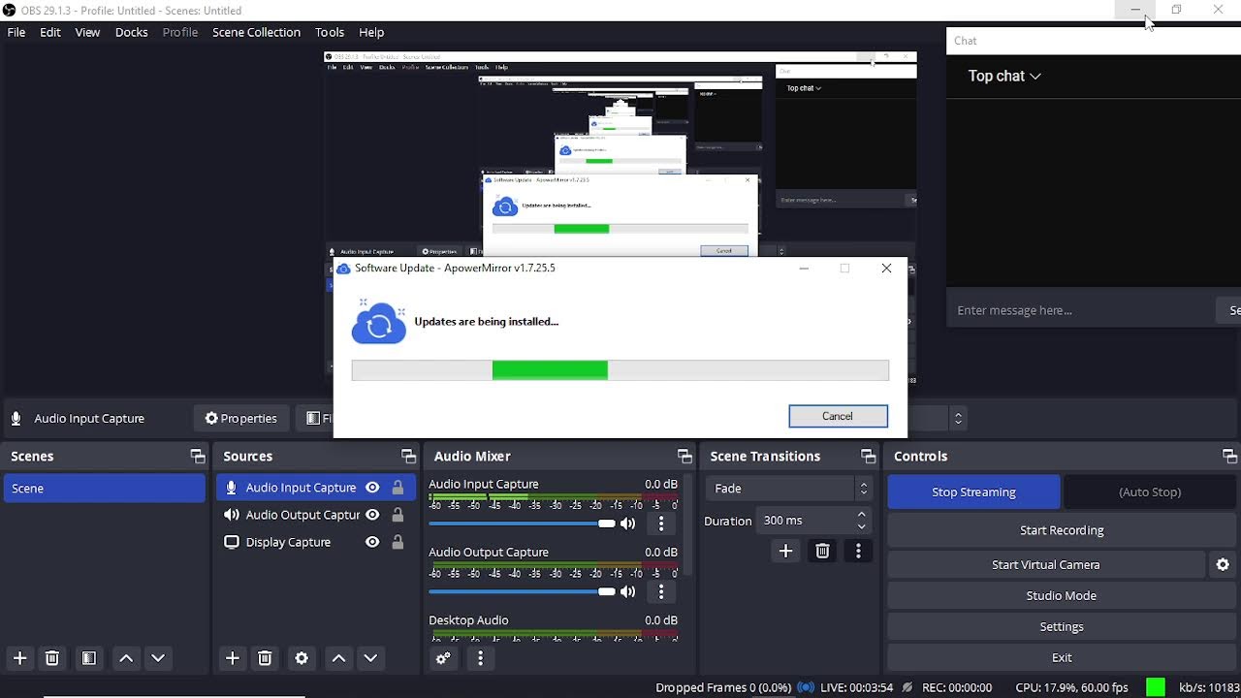
Task: Lock the Audio Input Capture source
Action: coord(398,488)
